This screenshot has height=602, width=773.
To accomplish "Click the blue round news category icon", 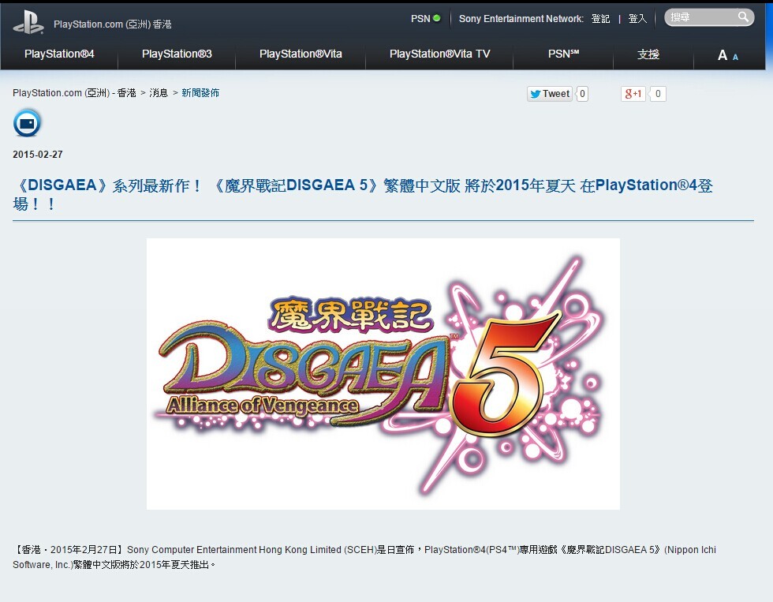I will click(x=27, y=123).
